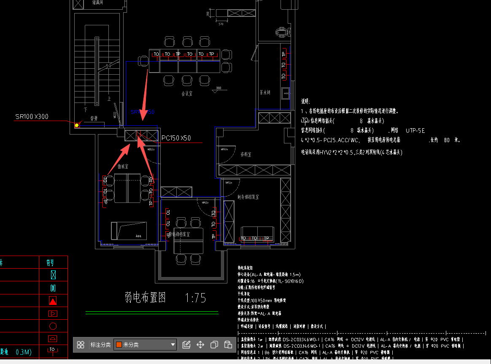Click the TO outlet symbol in the legend

(x=52, y=350)
